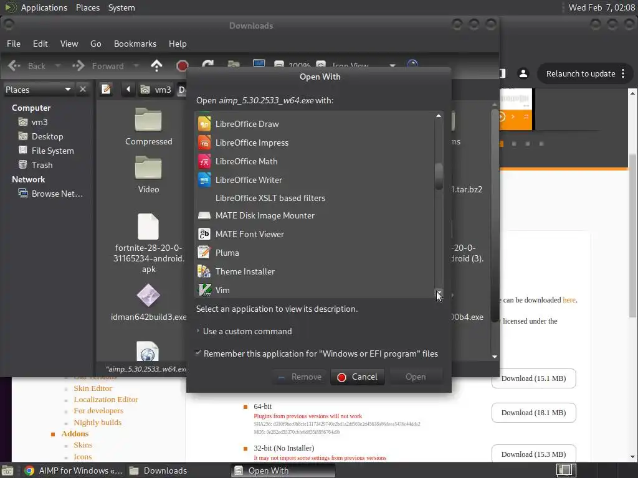Open the Skins addon link
The height and width of the screenshot is (478, 638).
(x=83, y=445)
